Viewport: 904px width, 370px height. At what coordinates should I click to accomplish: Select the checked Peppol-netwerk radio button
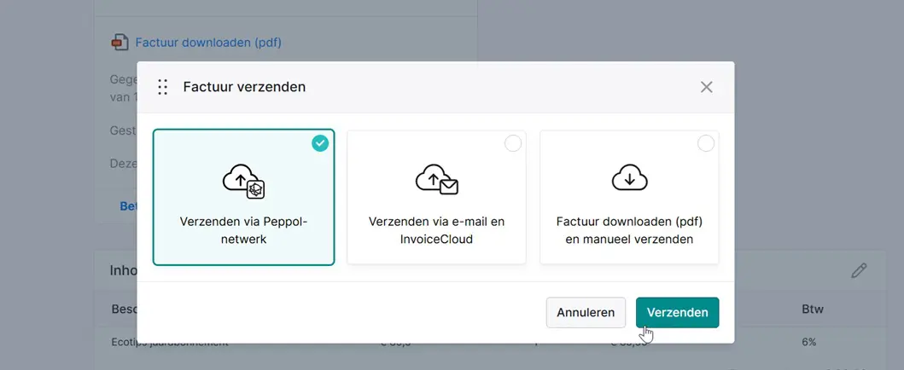coord(319,144)
